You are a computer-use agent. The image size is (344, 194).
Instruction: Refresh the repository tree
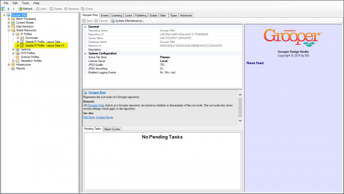[x=25, y=9]
